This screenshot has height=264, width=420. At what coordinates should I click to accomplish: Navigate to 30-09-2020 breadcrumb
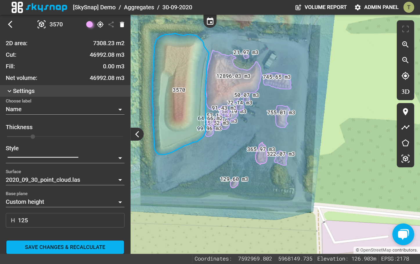click(177, 7)
